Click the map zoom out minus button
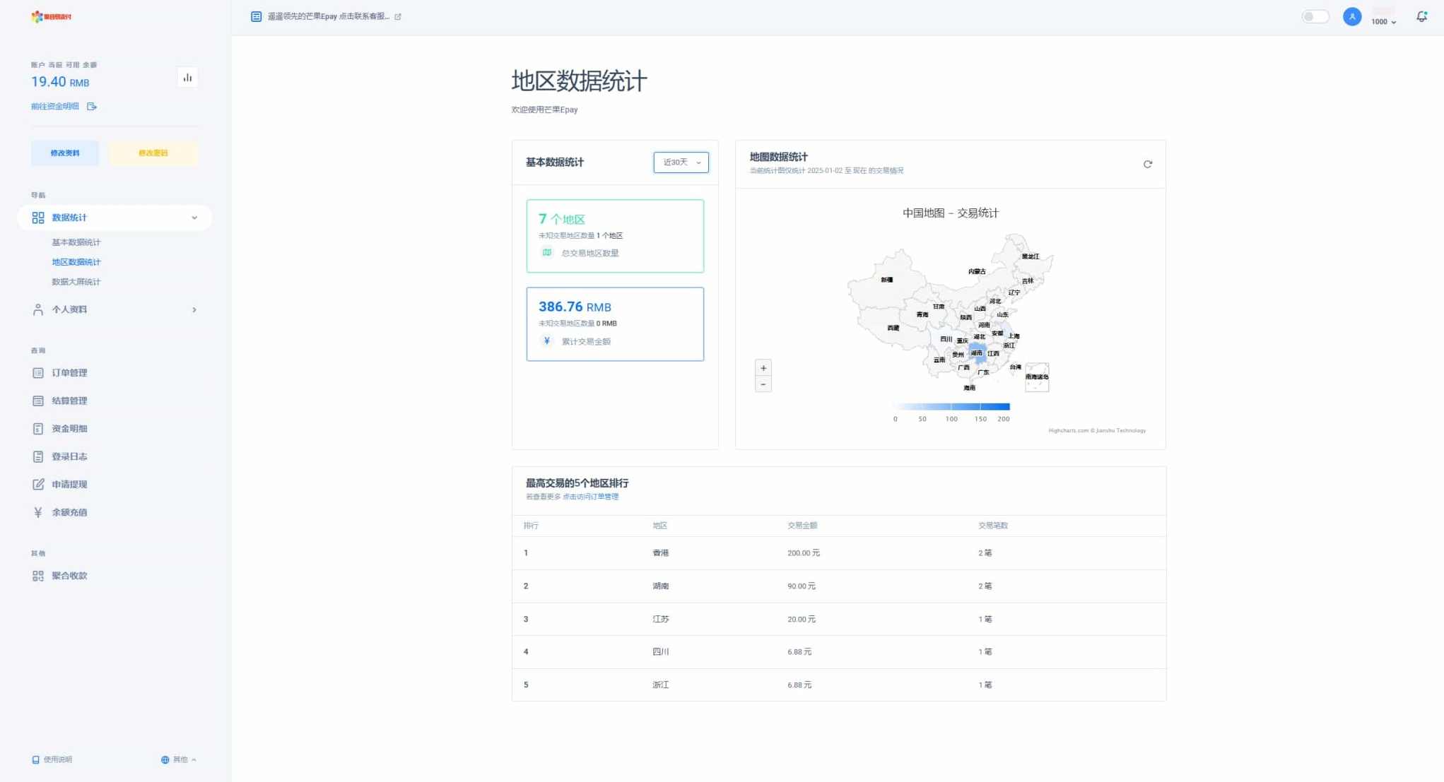The image size is (1444, 782). [763, 384]
